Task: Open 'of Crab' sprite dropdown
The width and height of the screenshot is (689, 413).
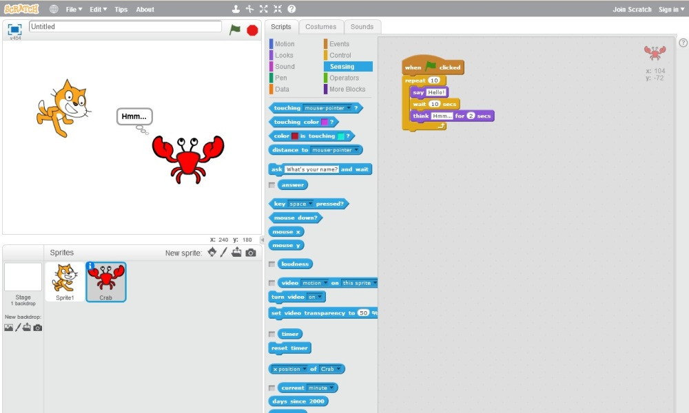Action: pos(331,369)
